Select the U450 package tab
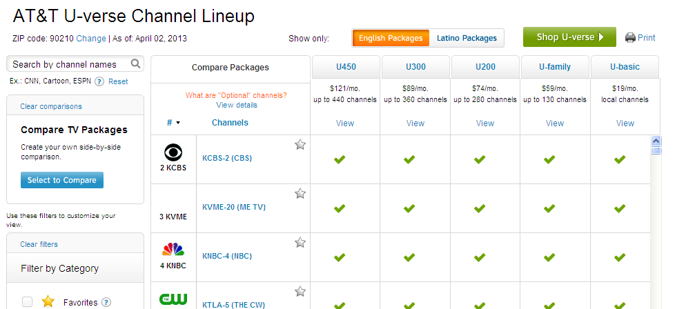This screenshot has height=309, width=695. [x=345, y=67]
